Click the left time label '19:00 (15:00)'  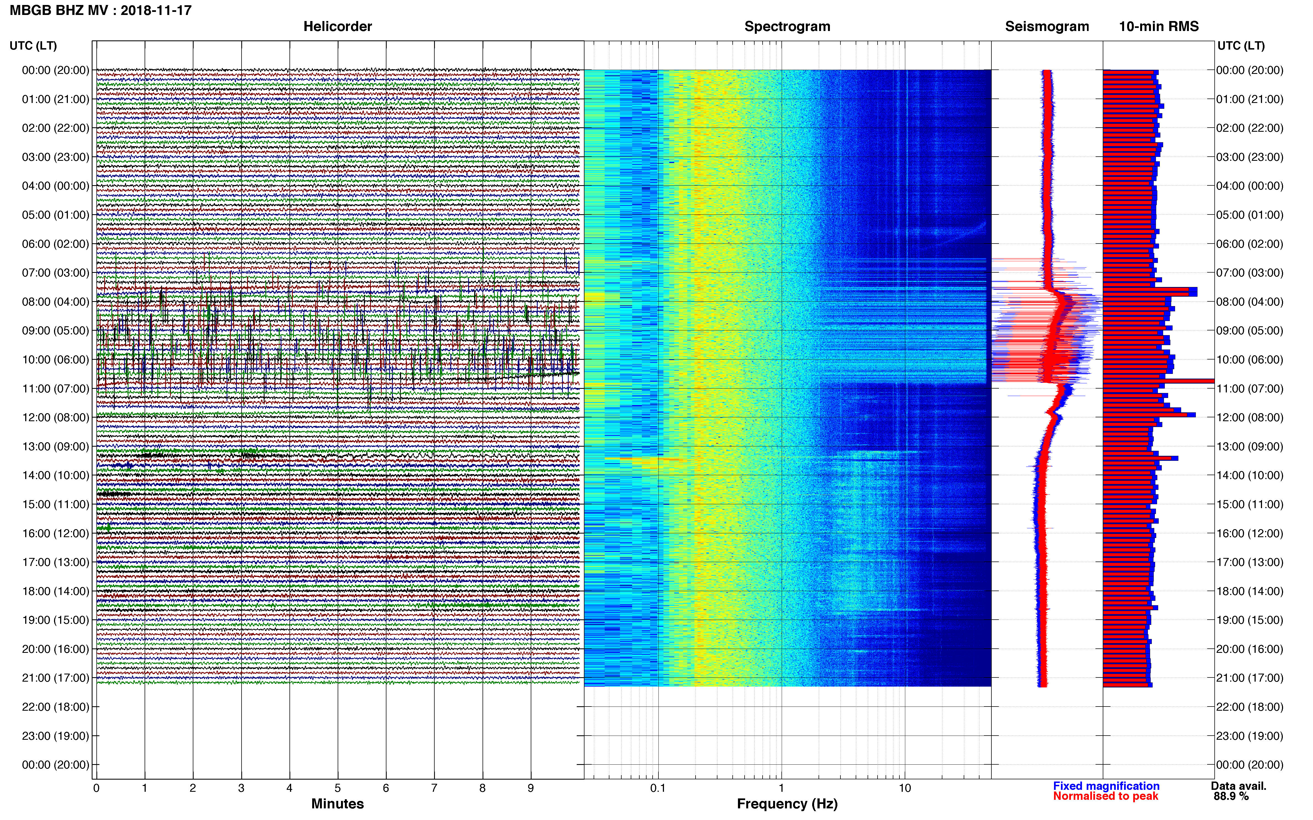point(55,620)
